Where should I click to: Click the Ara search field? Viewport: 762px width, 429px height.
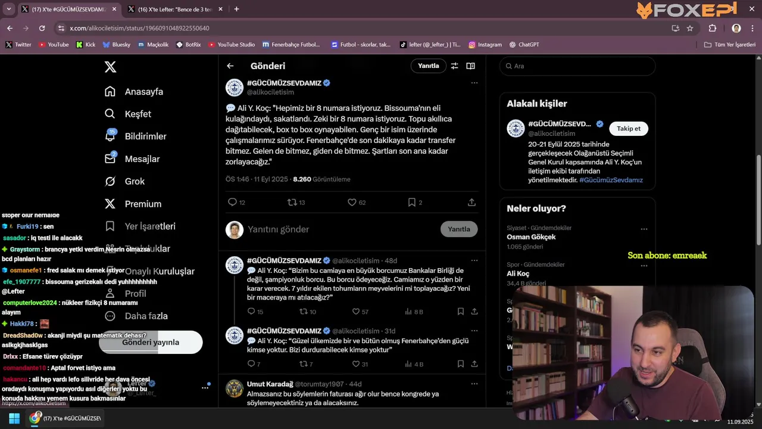point(577,66)
